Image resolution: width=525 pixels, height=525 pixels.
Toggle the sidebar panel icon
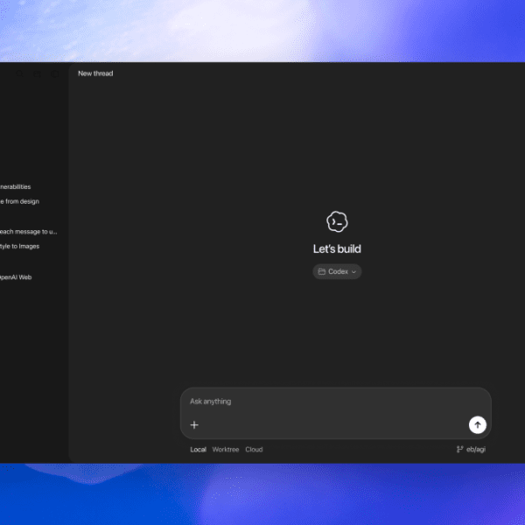[x=55, y=74]
